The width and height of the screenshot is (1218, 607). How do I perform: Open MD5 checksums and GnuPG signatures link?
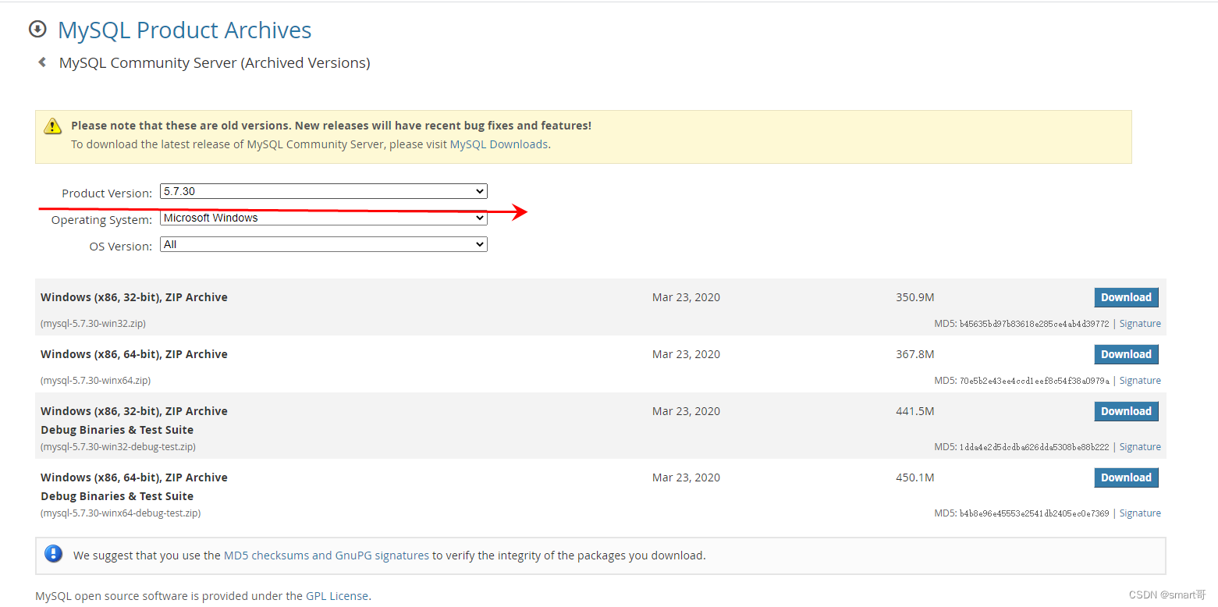coord(326,556)
